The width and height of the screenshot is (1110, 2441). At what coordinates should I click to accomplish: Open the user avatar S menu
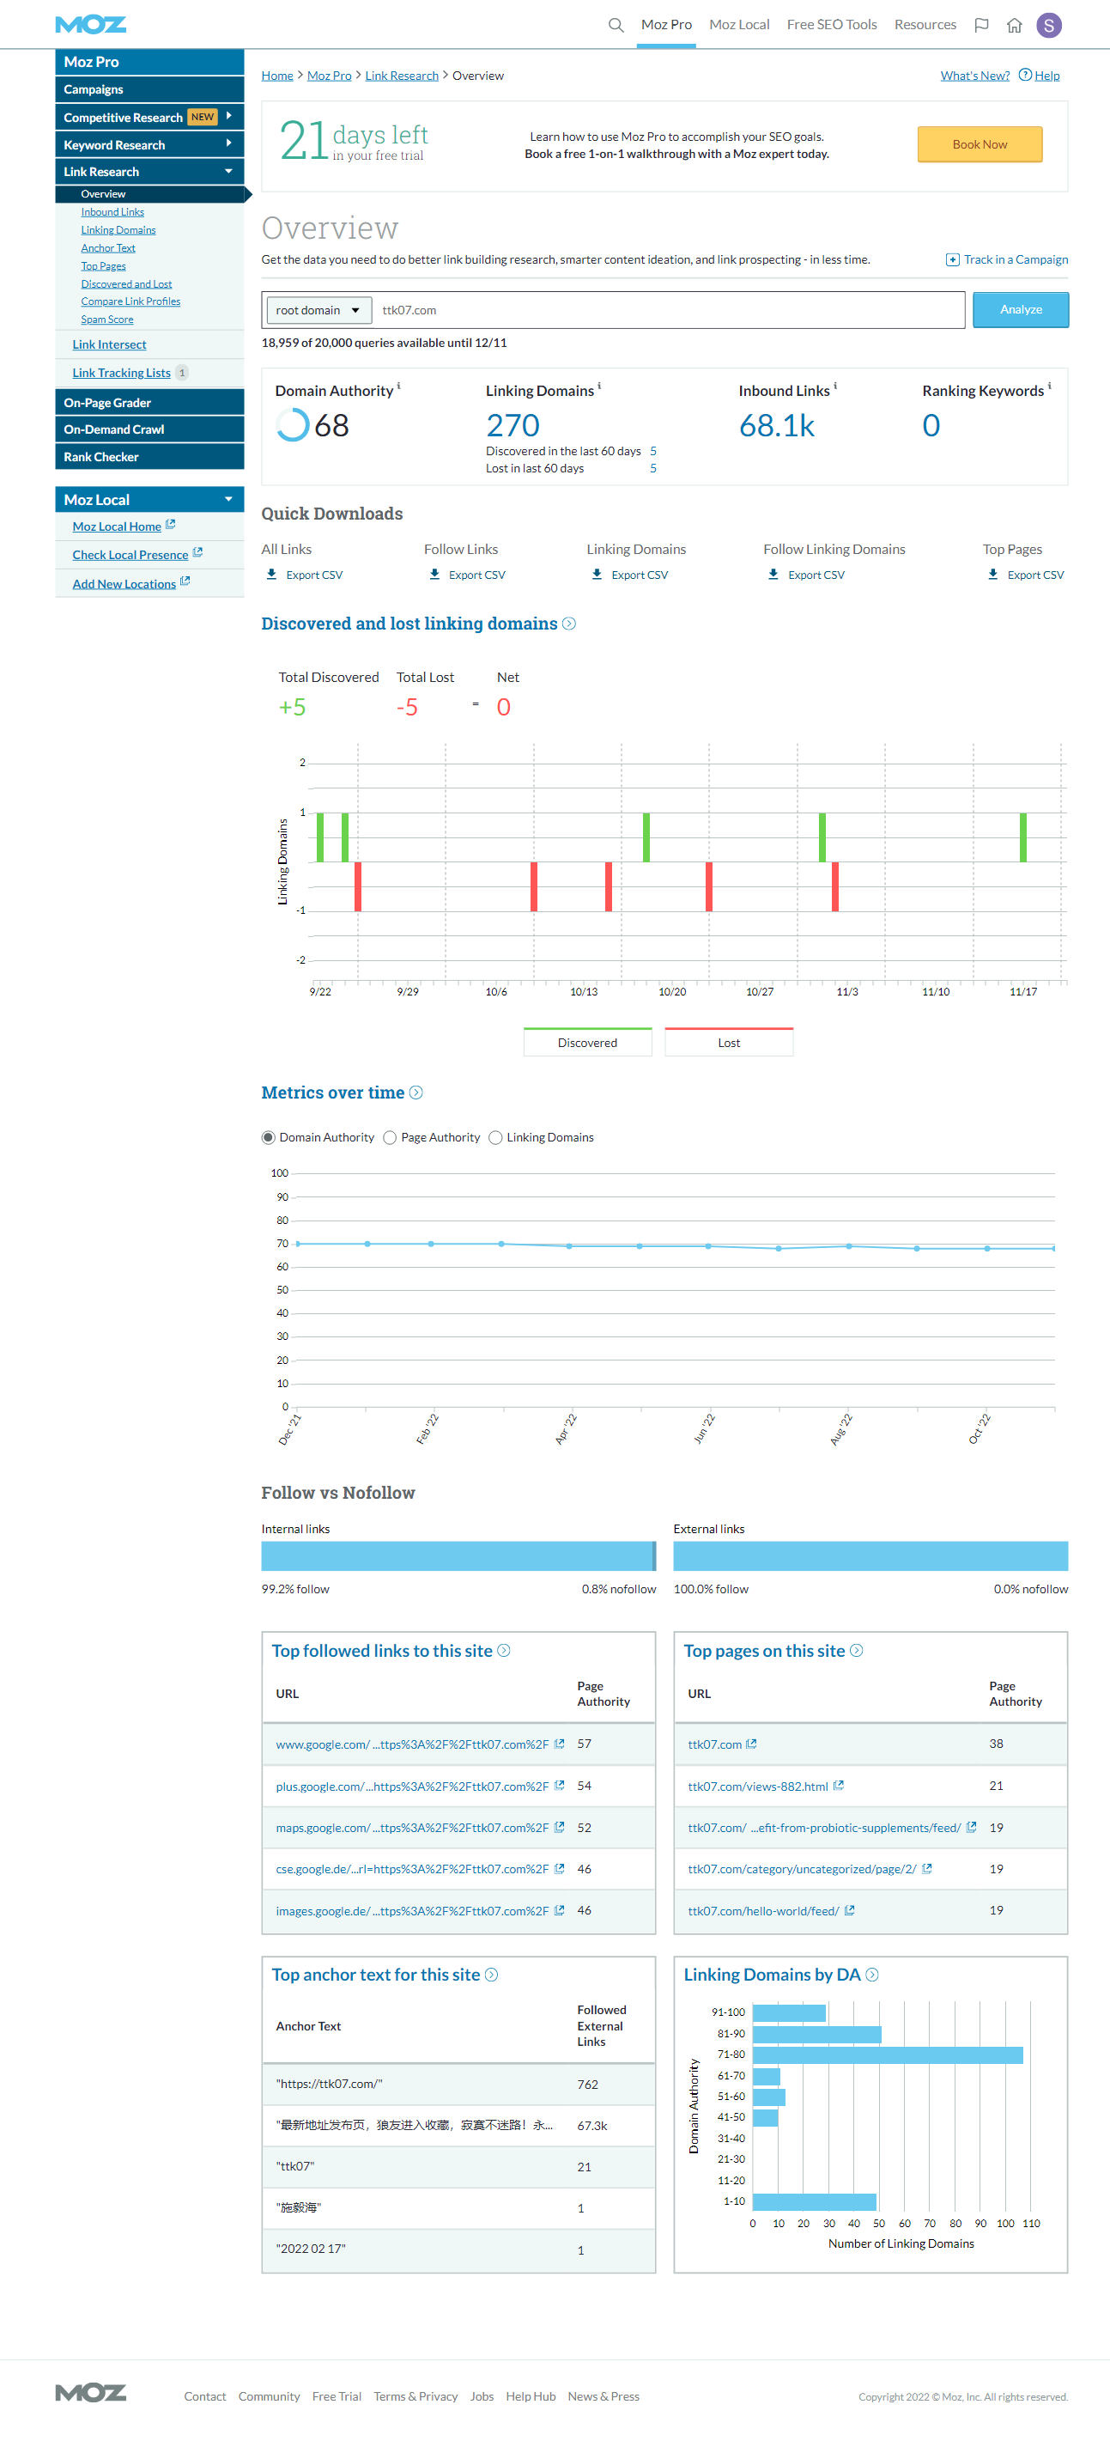[x=1048, y=26]
